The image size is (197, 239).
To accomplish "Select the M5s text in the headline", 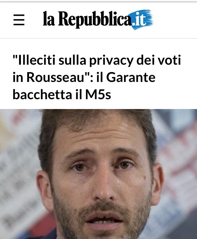I will (98, 95).
